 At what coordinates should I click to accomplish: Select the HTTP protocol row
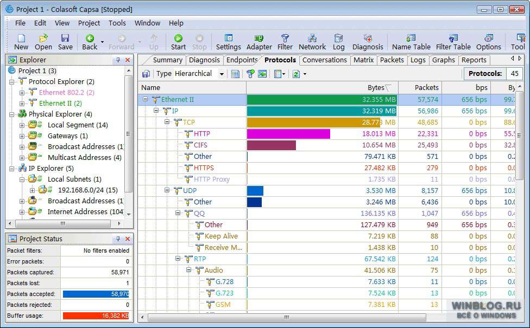(326, 133)
